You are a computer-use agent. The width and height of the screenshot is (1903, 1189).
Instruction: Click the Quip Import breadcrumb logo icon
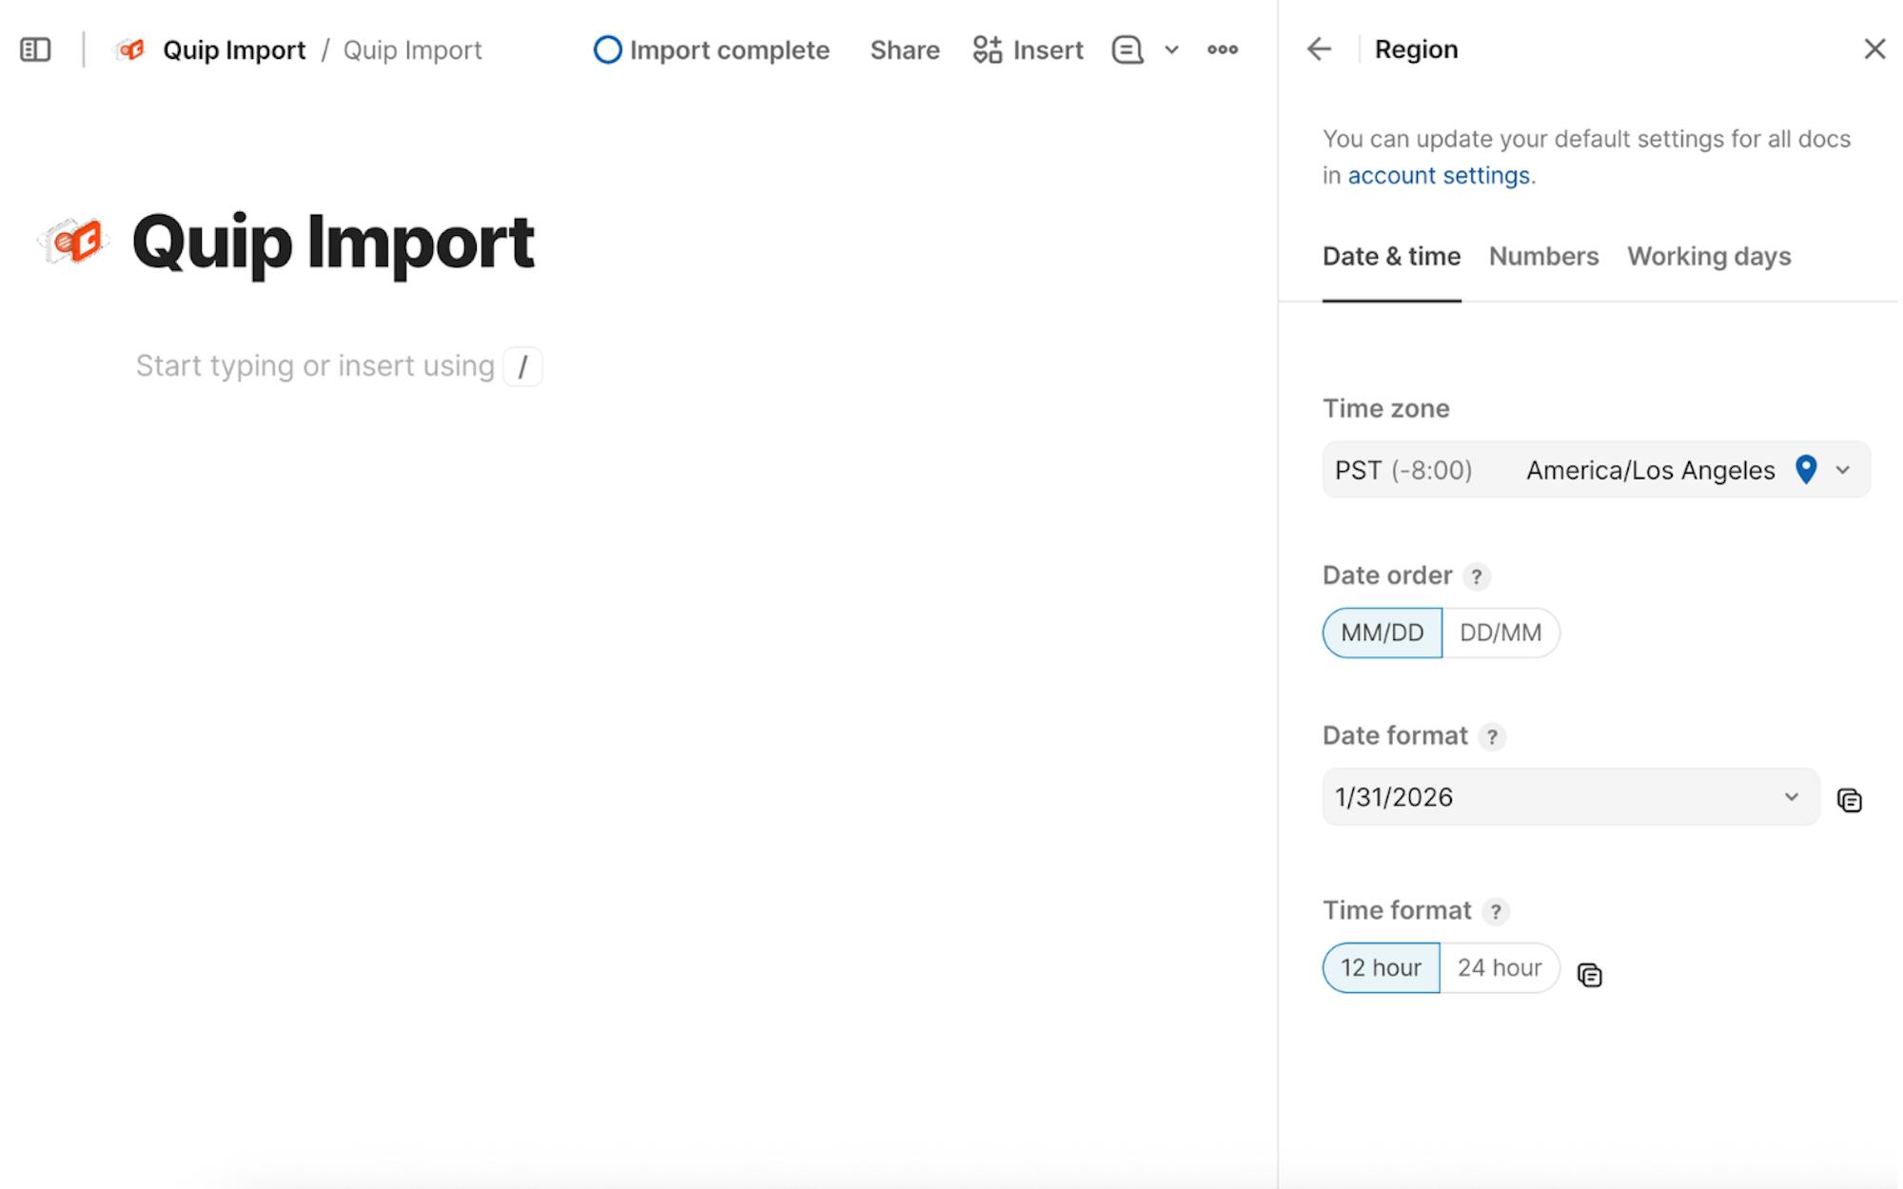click(131, 49)
